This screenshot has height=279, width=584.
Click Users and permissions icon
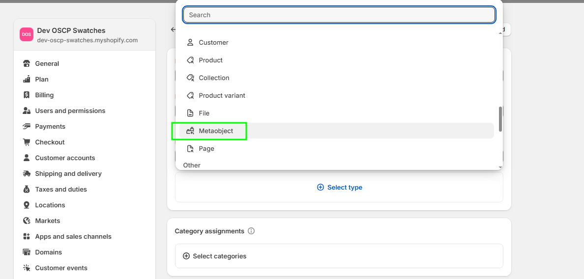(27, 111)
